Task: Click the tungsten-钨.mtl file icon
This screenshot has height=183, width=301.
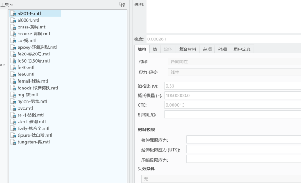Action: 13,142
